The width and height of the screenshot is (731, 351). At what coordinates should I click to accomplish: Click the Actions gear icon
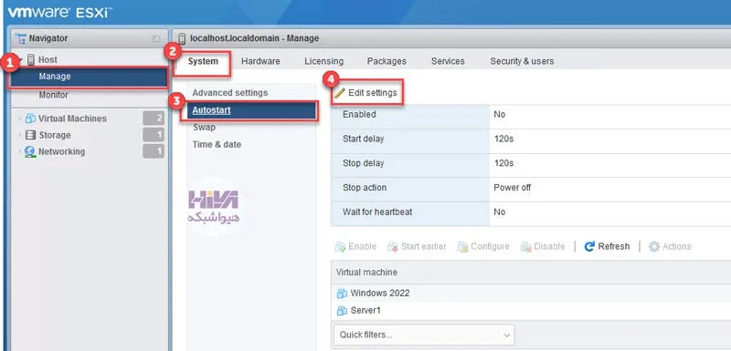[x=654, y=247]
